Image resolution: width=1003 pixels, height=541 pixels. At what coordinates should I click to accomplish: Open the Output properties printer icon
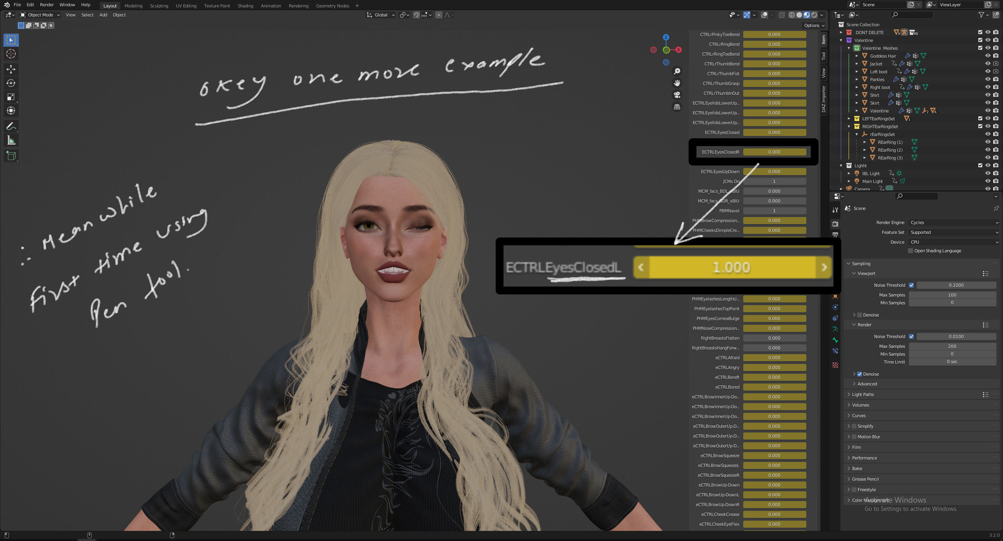tap(835, 235)
